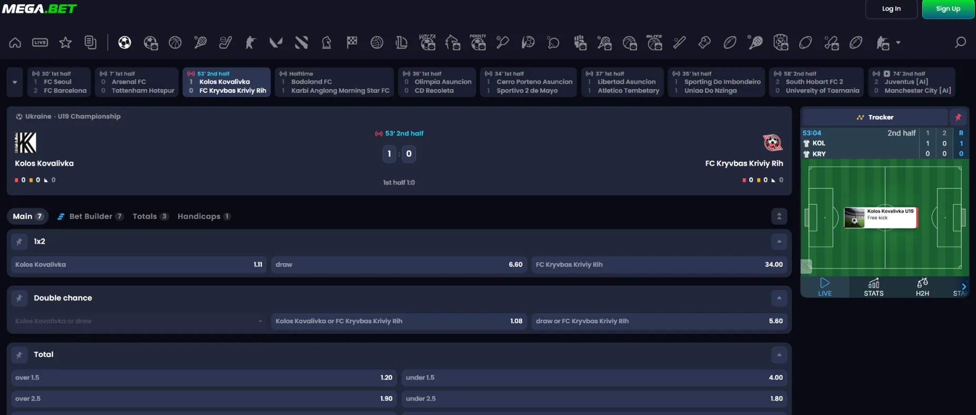Select the ice hockey stick icon
This screenshot has height=415, width=976.
point(226,43)
